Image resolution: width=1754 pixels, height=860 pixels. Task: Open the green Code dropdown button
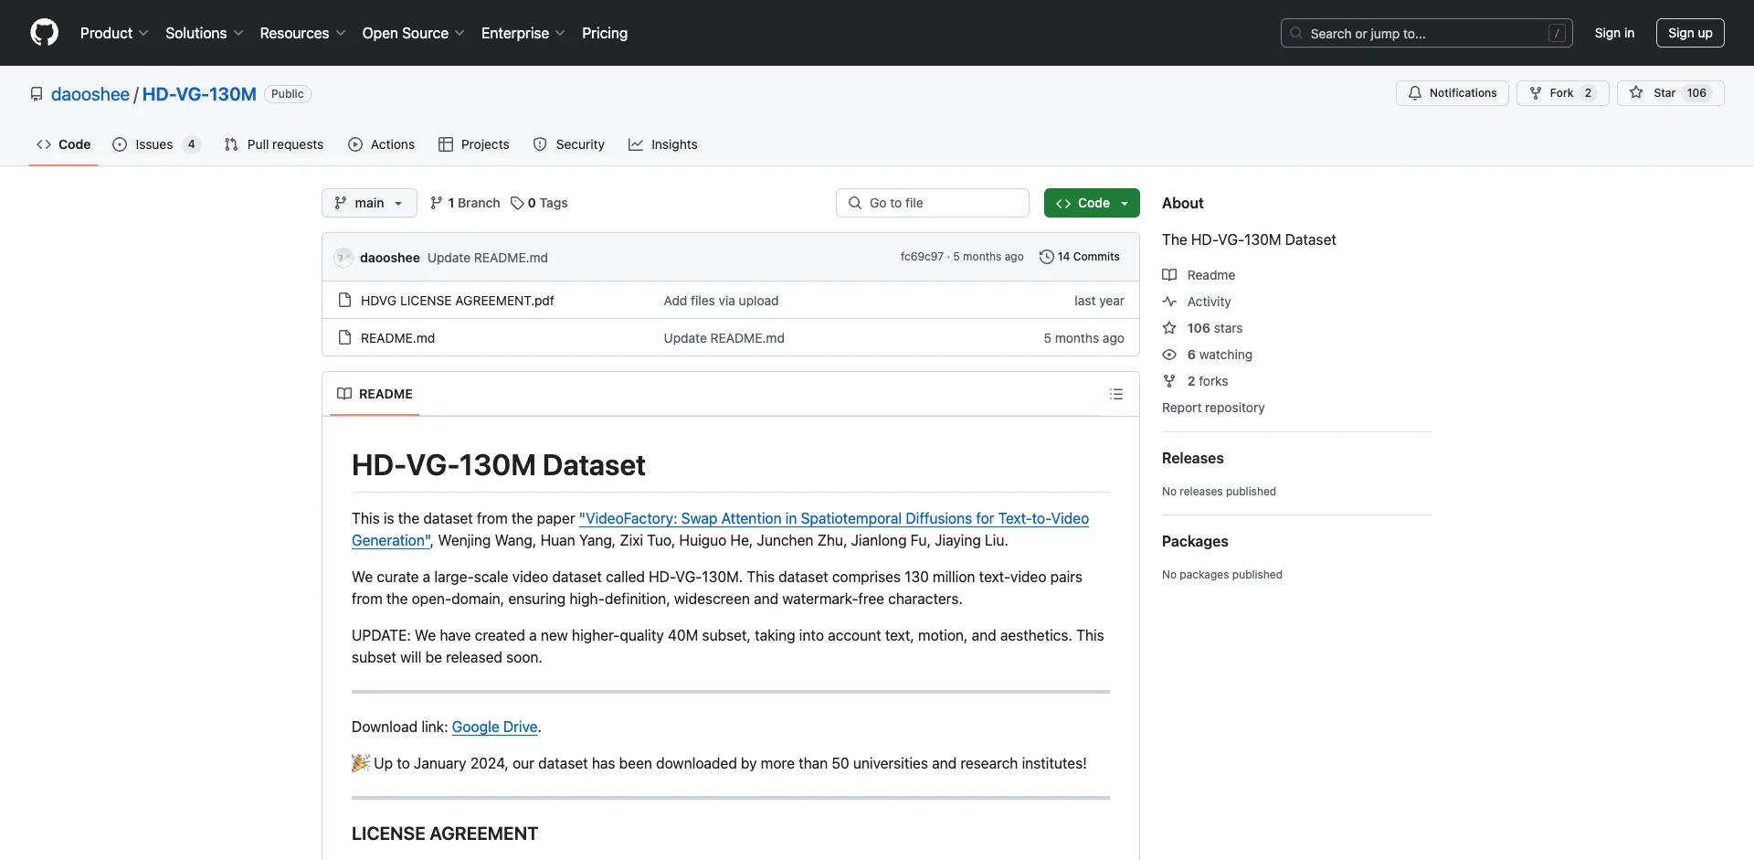(1092, 203)
